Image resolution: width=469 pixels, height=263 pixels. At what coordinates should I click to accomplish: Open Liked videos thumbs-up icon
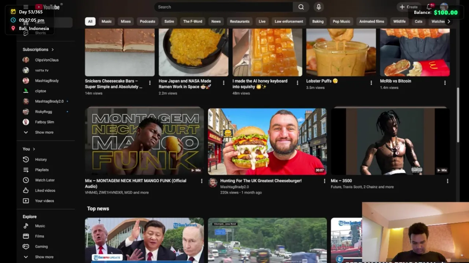pyautogui.click(x=26, y=190)
